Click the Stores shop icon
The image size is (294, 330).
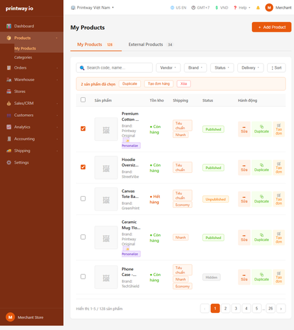coord(9,91)
